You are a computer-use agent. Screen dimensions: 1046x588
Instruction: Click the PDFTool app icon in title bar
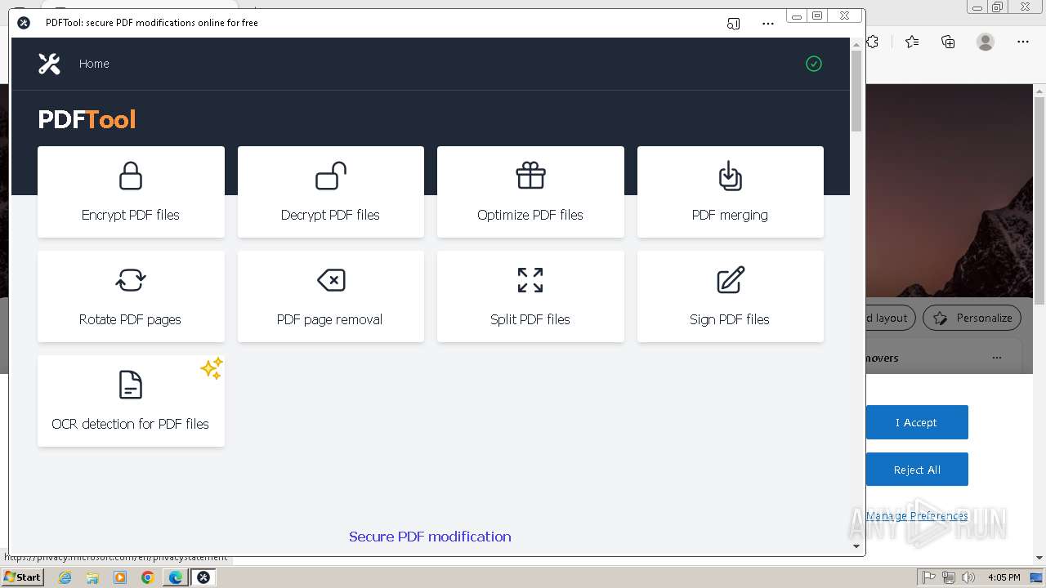coord(24,23)
